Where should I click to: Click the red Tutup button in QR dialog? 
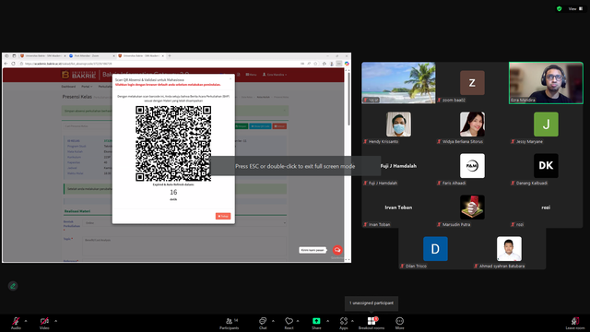click(x=223, y=216)
